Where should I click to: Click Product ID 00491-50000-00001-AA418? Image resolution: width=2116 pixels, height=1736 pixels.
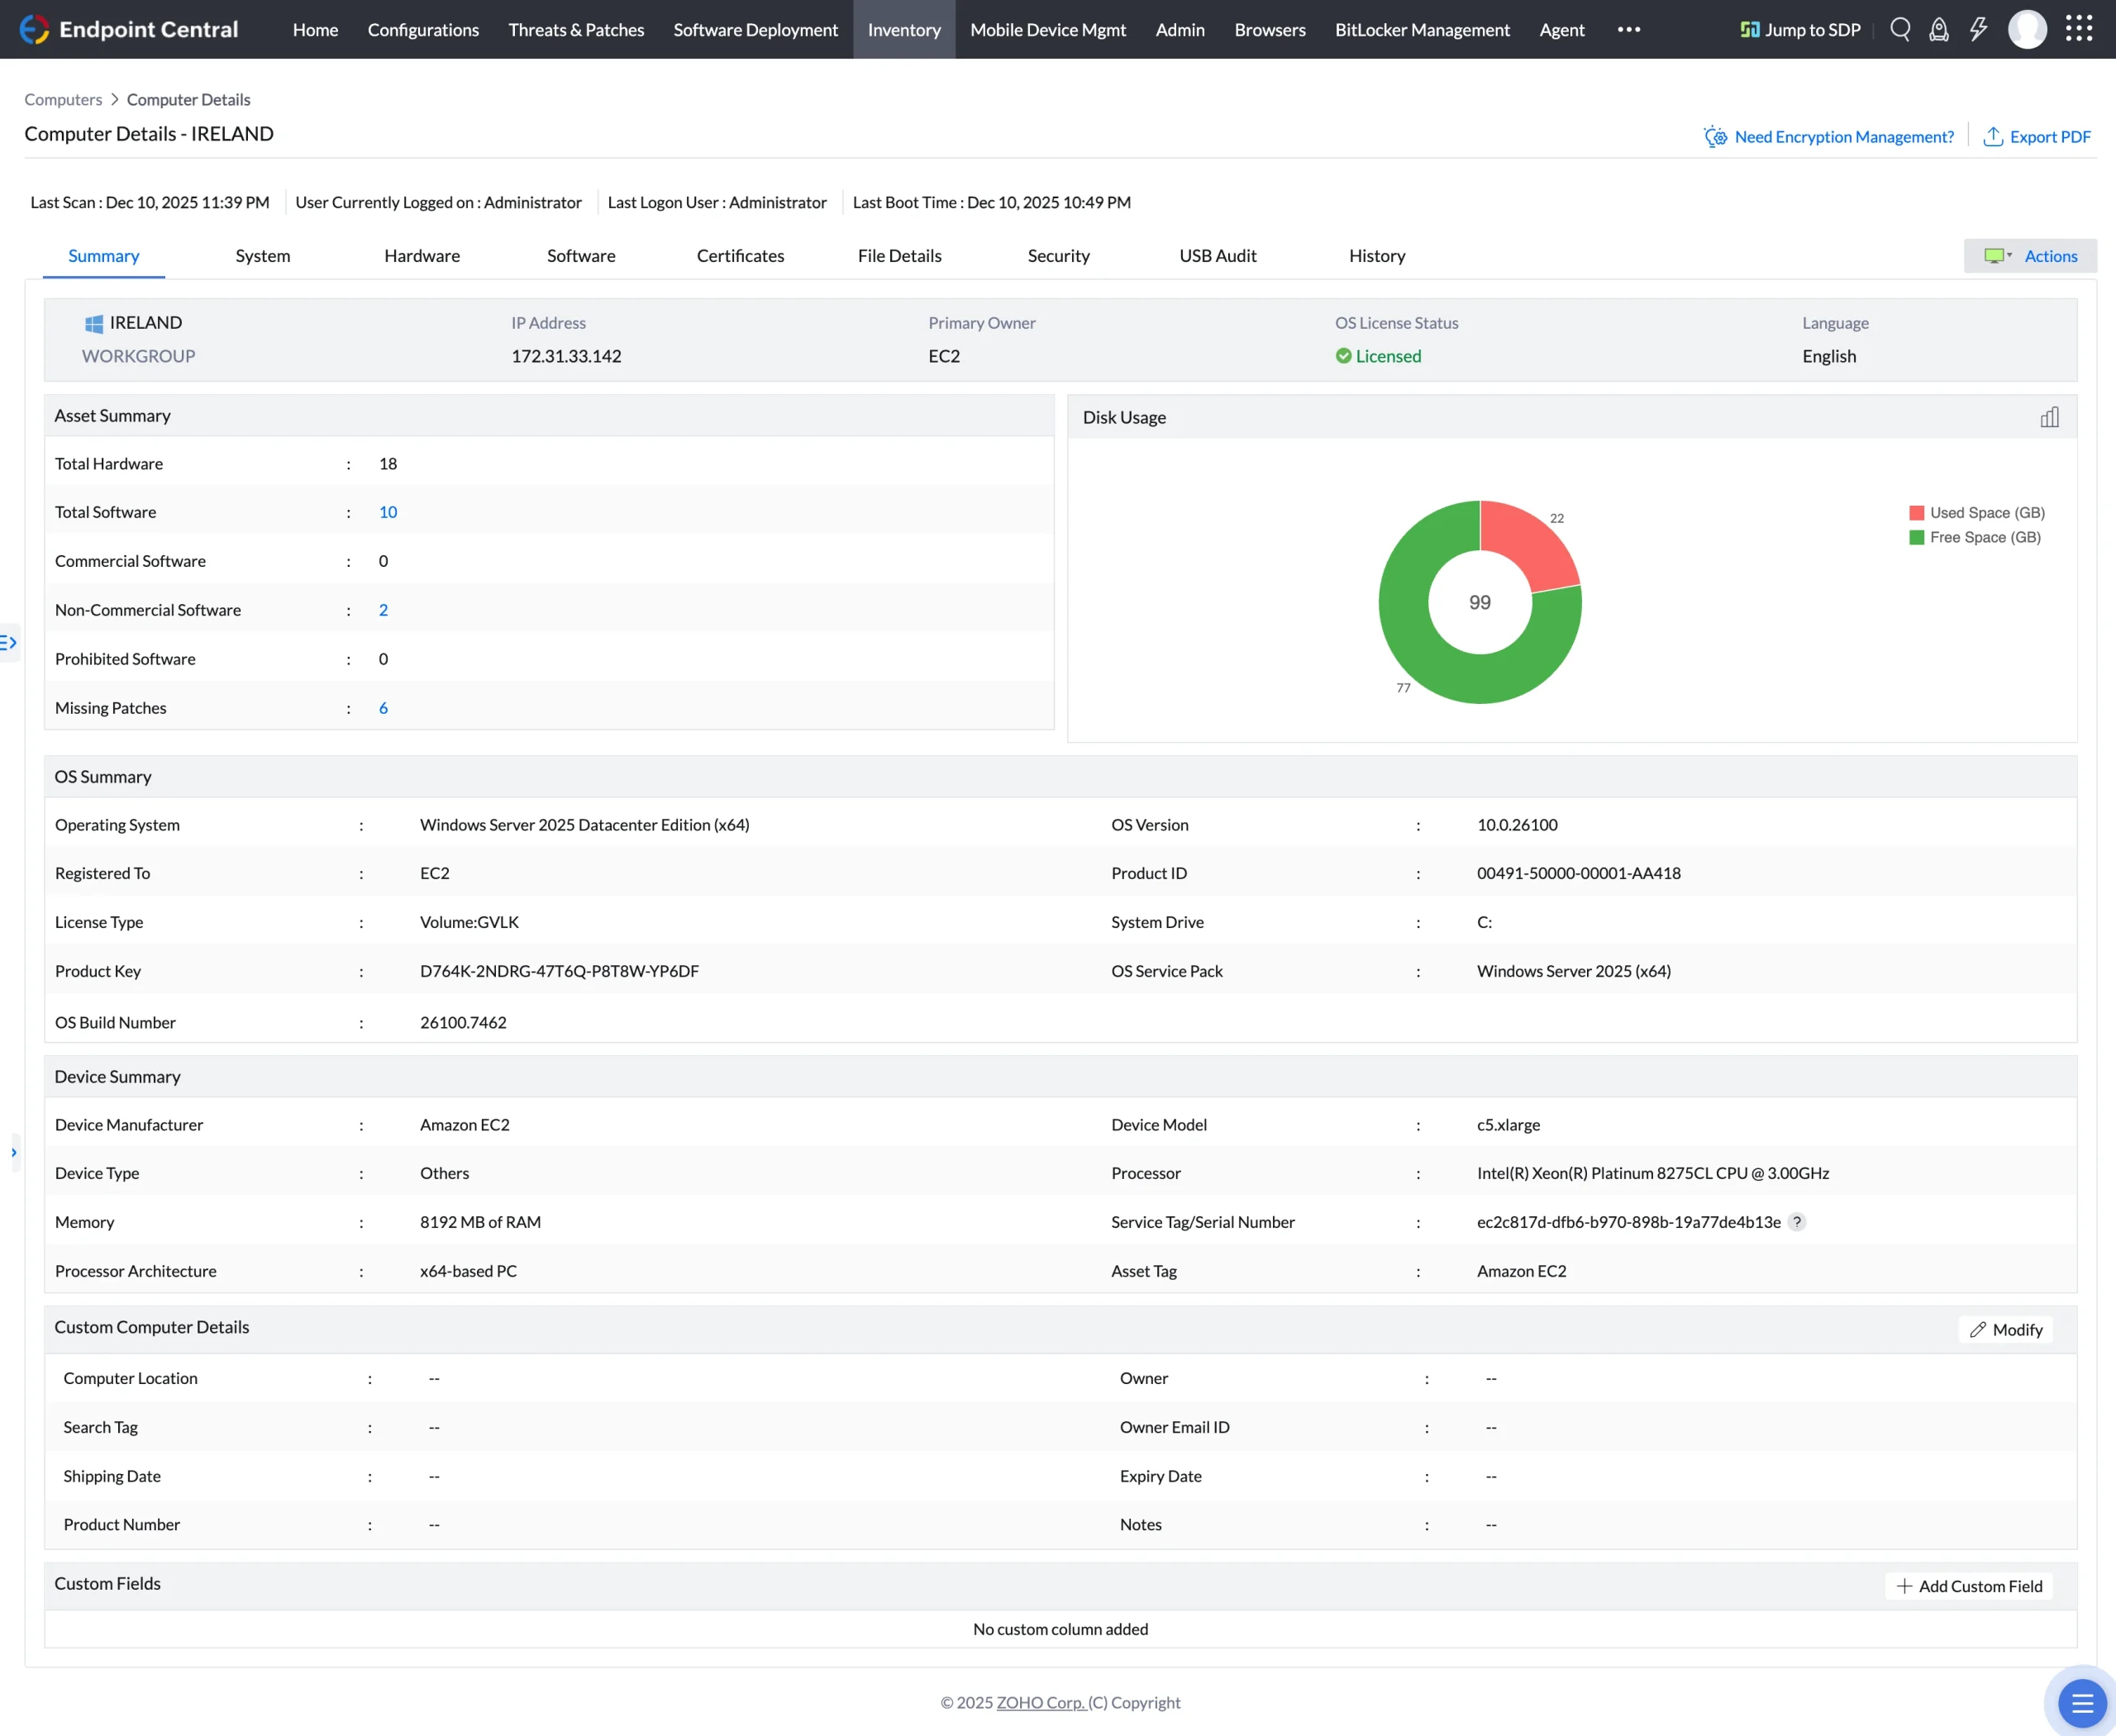(1579, 873)
